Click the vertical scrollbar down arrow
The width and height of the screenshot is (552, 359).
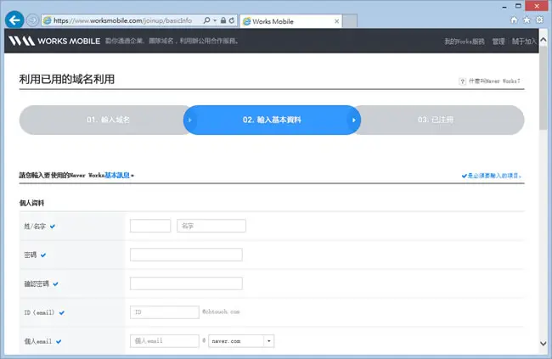(x=544, y=343)
